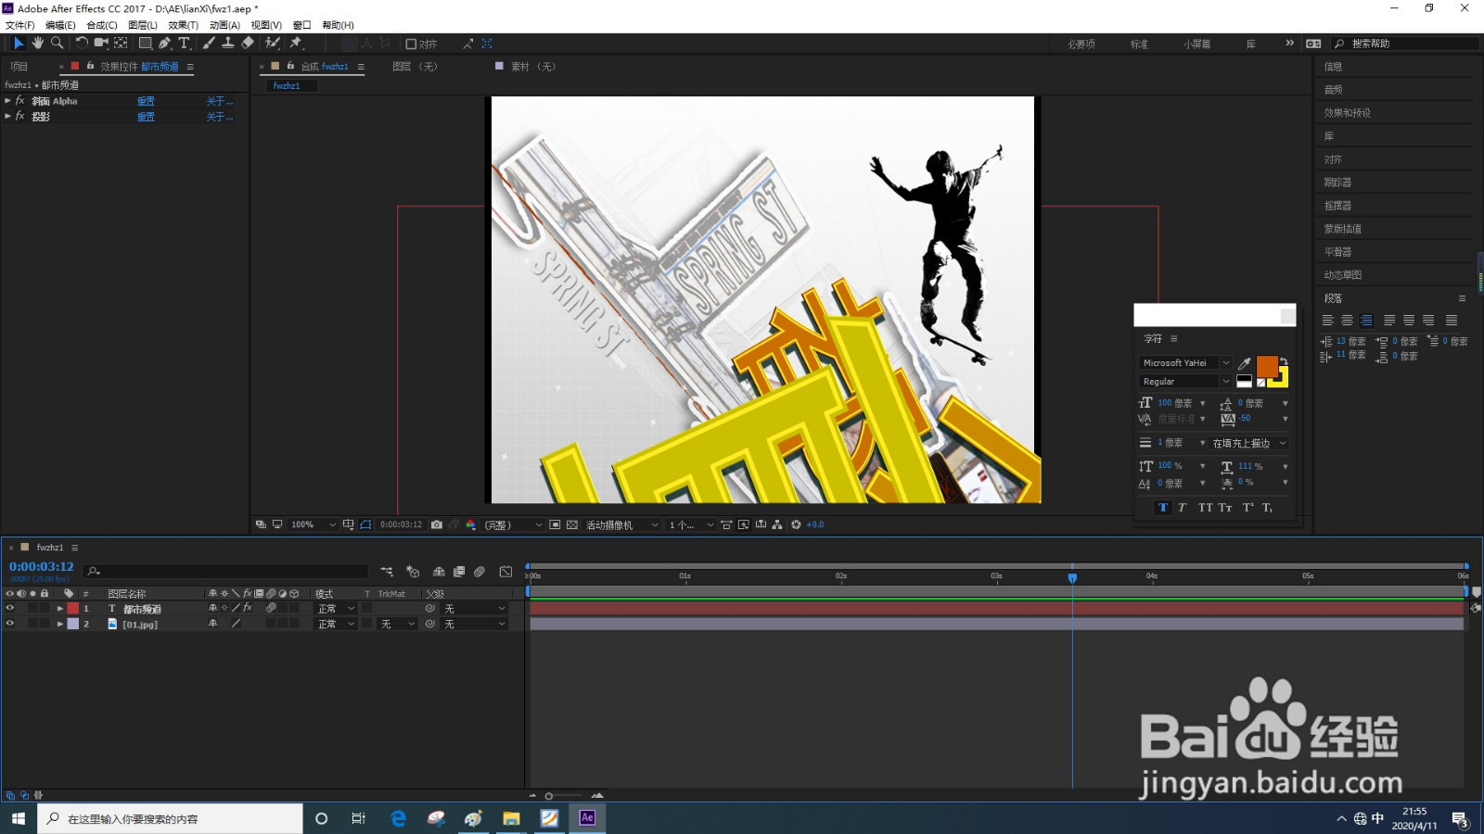Viewport: 1484px width, 834px height.
Task: Open the 效果(T) menu
Action: [183, 25]
